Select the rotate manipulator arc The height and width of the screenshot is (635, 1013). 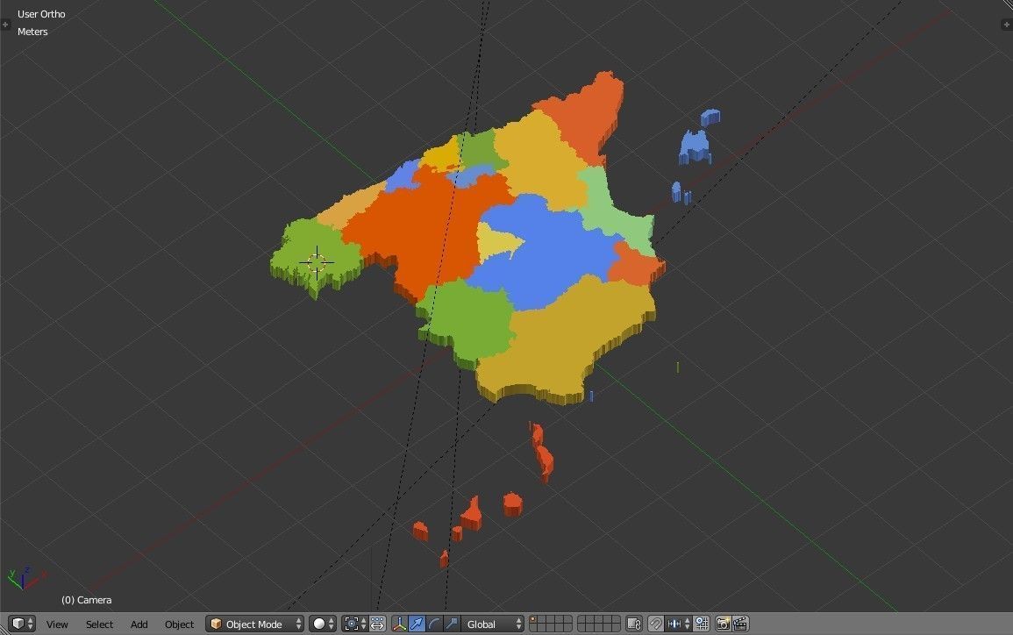[434, 624]
